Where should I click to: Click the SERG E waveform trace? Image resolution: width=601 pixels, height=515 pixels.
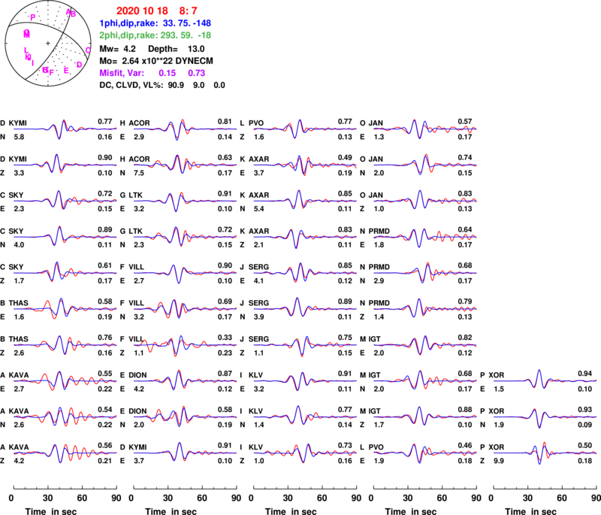coord(305,273)
